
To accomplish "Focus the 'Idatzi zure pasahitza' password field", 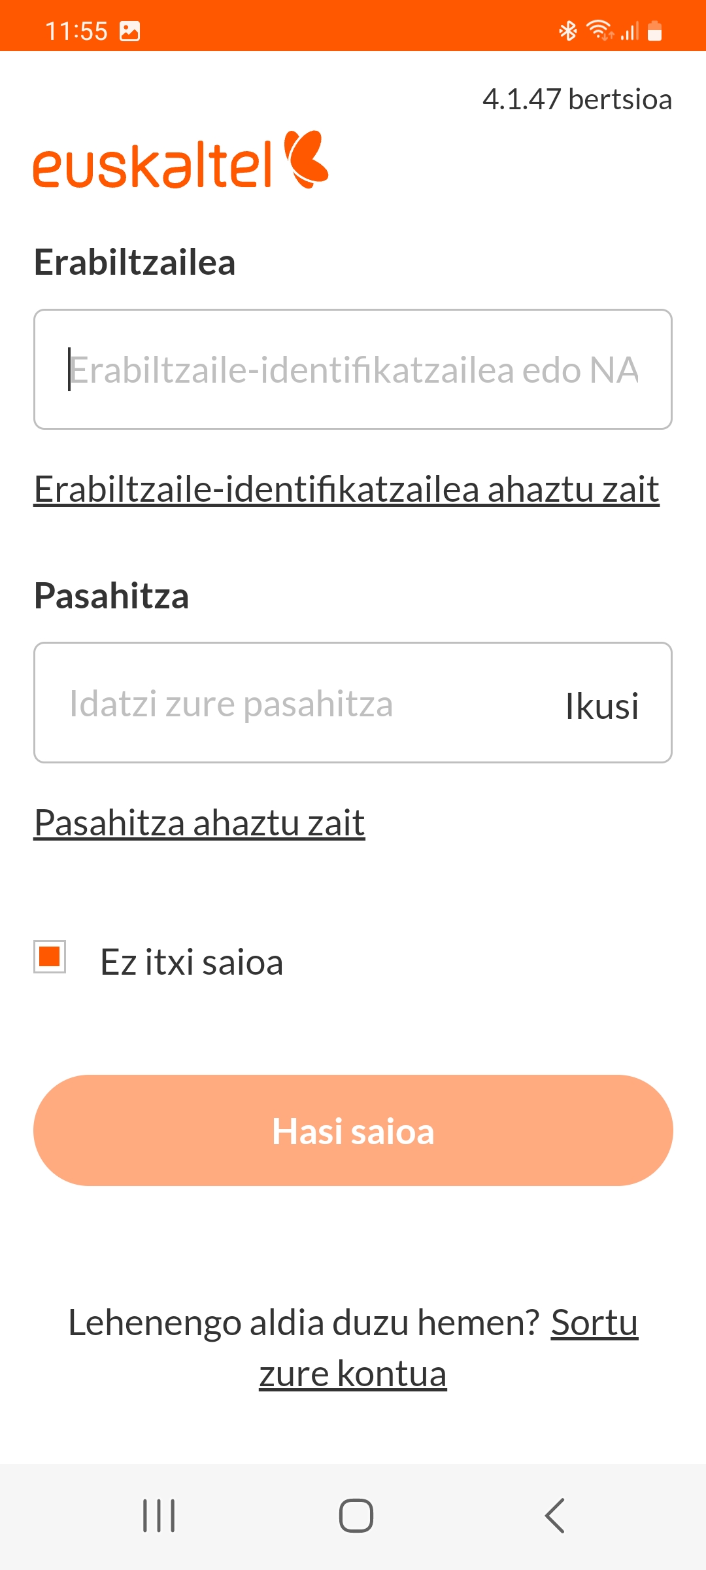I will click(x=353, y=703).
